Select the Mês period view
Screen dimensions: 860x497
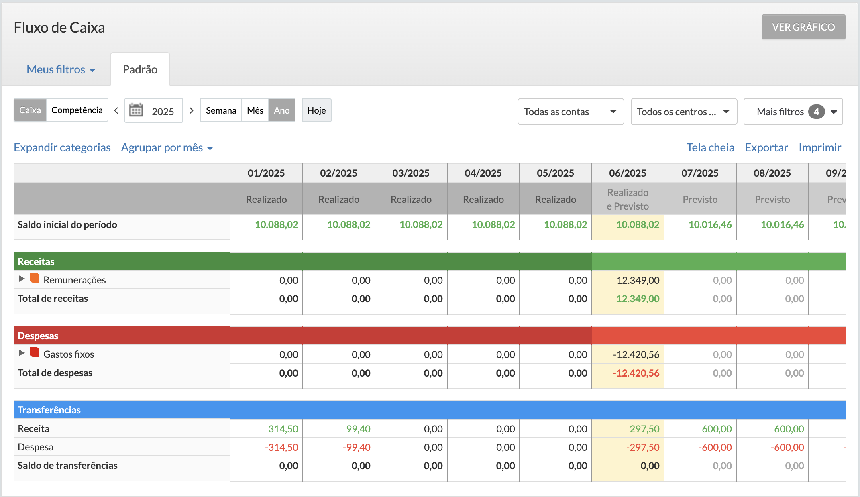pos(255,110)
